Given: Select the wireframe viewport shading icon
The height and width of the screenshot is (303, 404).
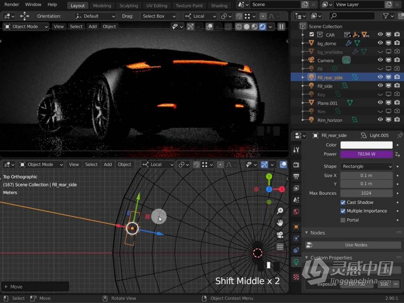Looking at the screenshot, I should click(x=238, y=27).
